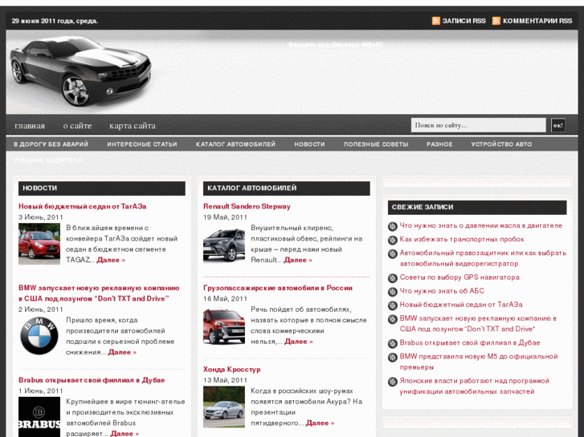Open the Renault Sandero Stepway article
Viewport: 584px width, 437px height.
click(x=247, y=206)
